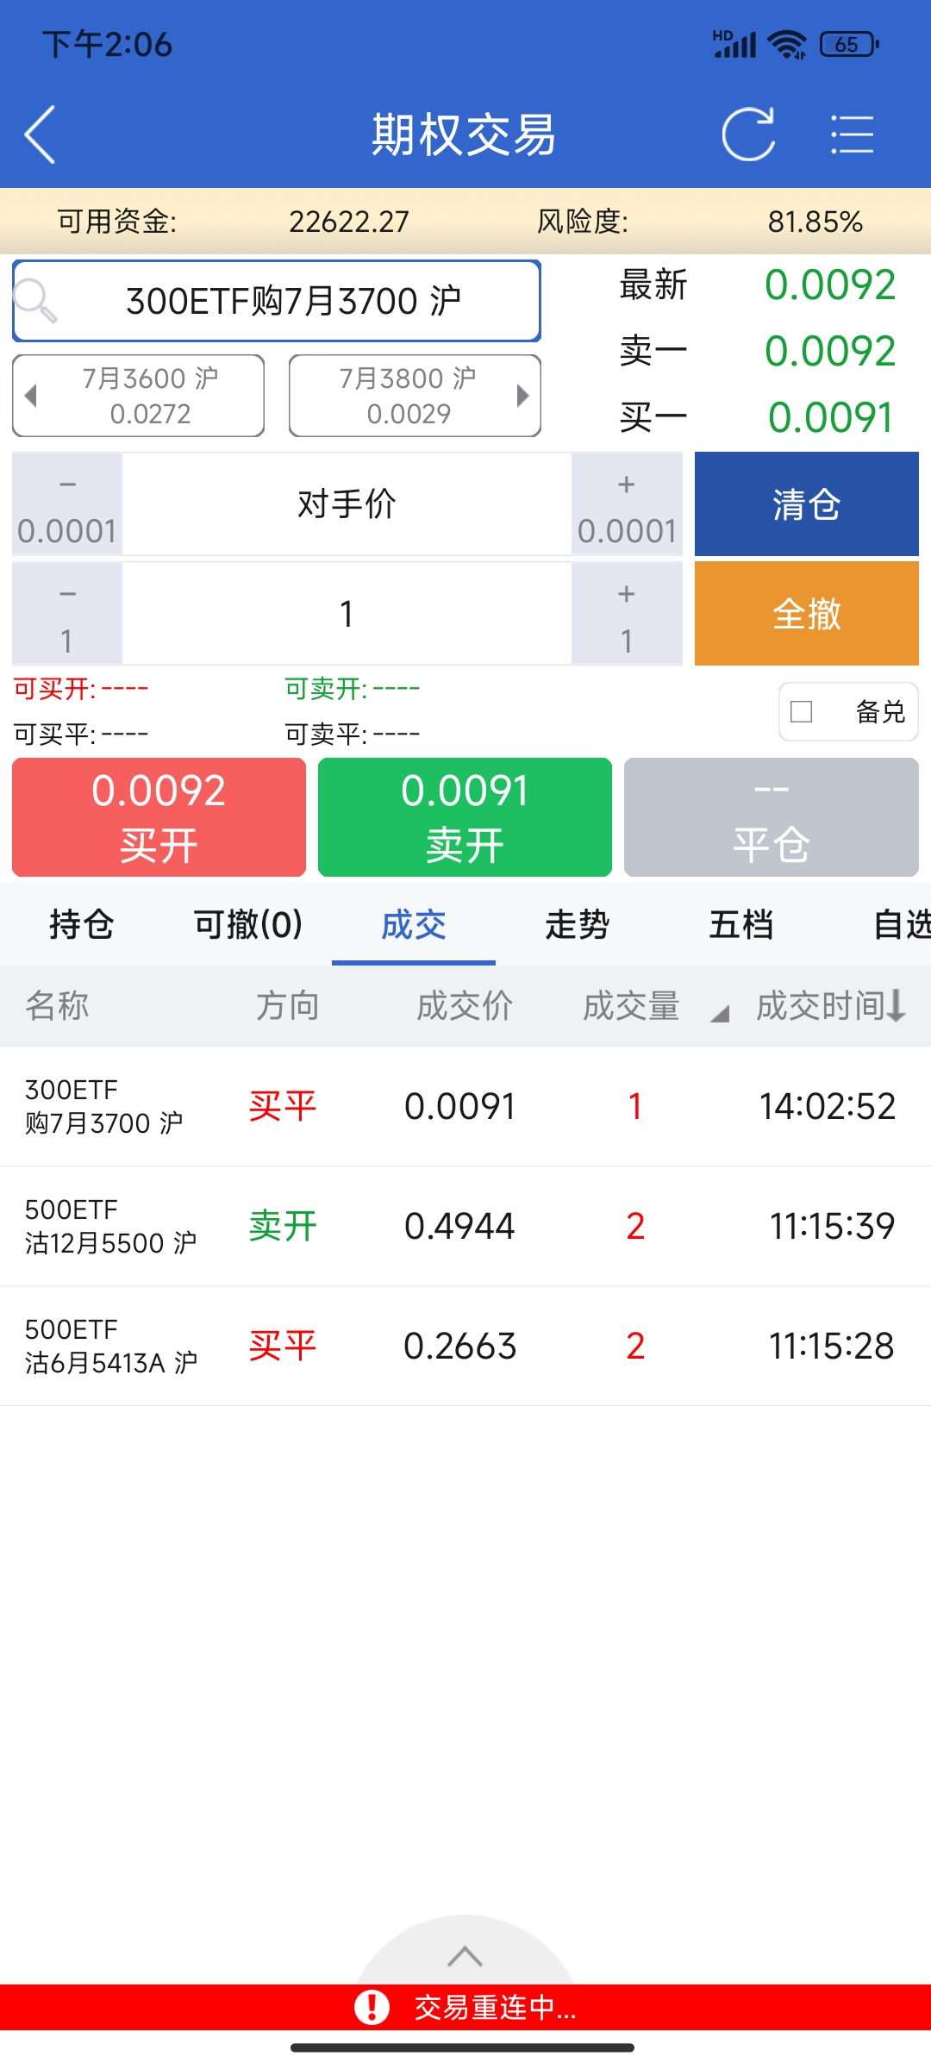The height and width of the screenshot is (2069, 931).
Task: Tap the Wi-Fi icon in status bar
Action: coord(787,44)
